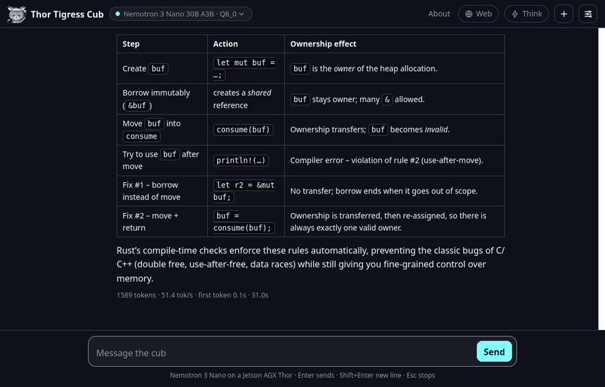Click 'is the owner of the heap allocation' text

[374, 69]
